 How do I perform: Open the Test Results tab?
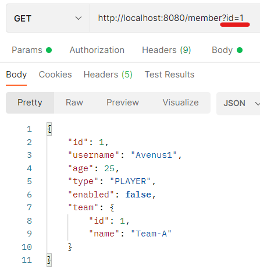169,75
